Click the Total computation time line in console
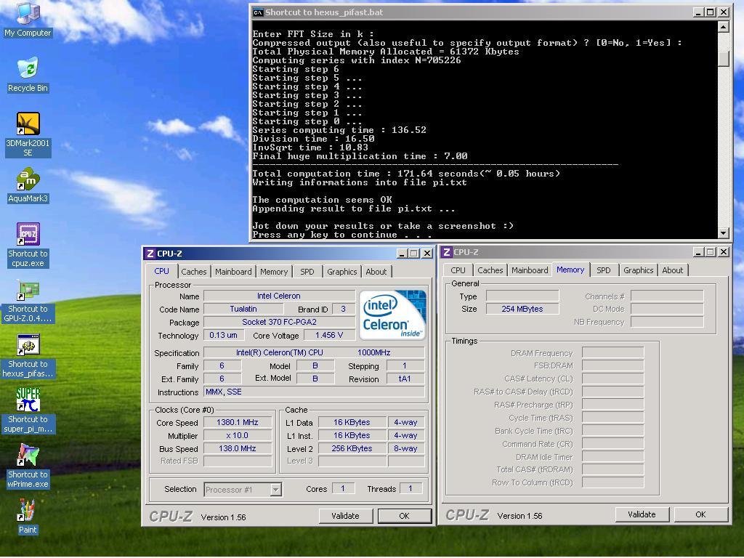744x558 pixels. tap(406, 174)
